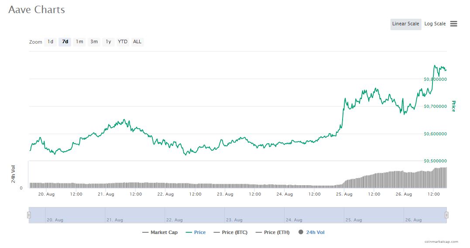
Task: Choose the 1m zoom option
Action: pyautogui.click(x=79, y=42)
